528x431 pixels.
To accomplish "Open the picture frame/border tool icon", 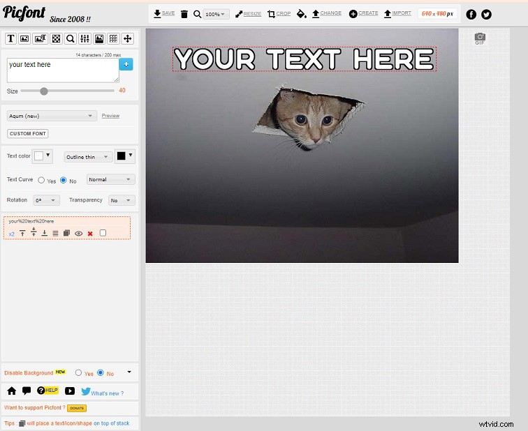I will 99,38.
